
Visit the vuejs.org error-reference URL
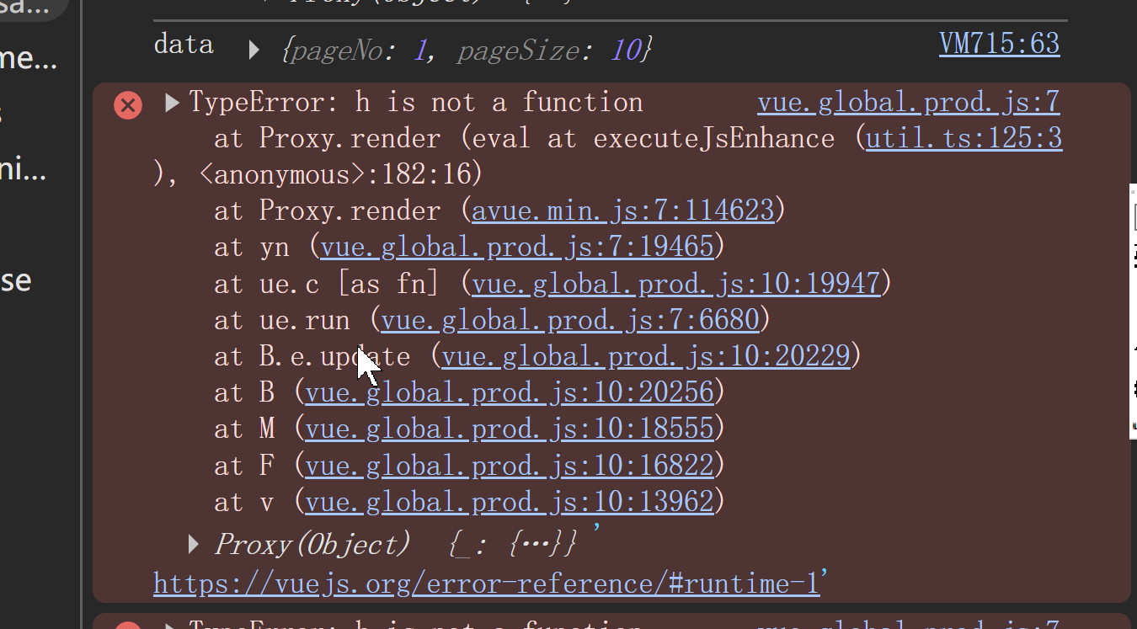[x=486, y=583]
